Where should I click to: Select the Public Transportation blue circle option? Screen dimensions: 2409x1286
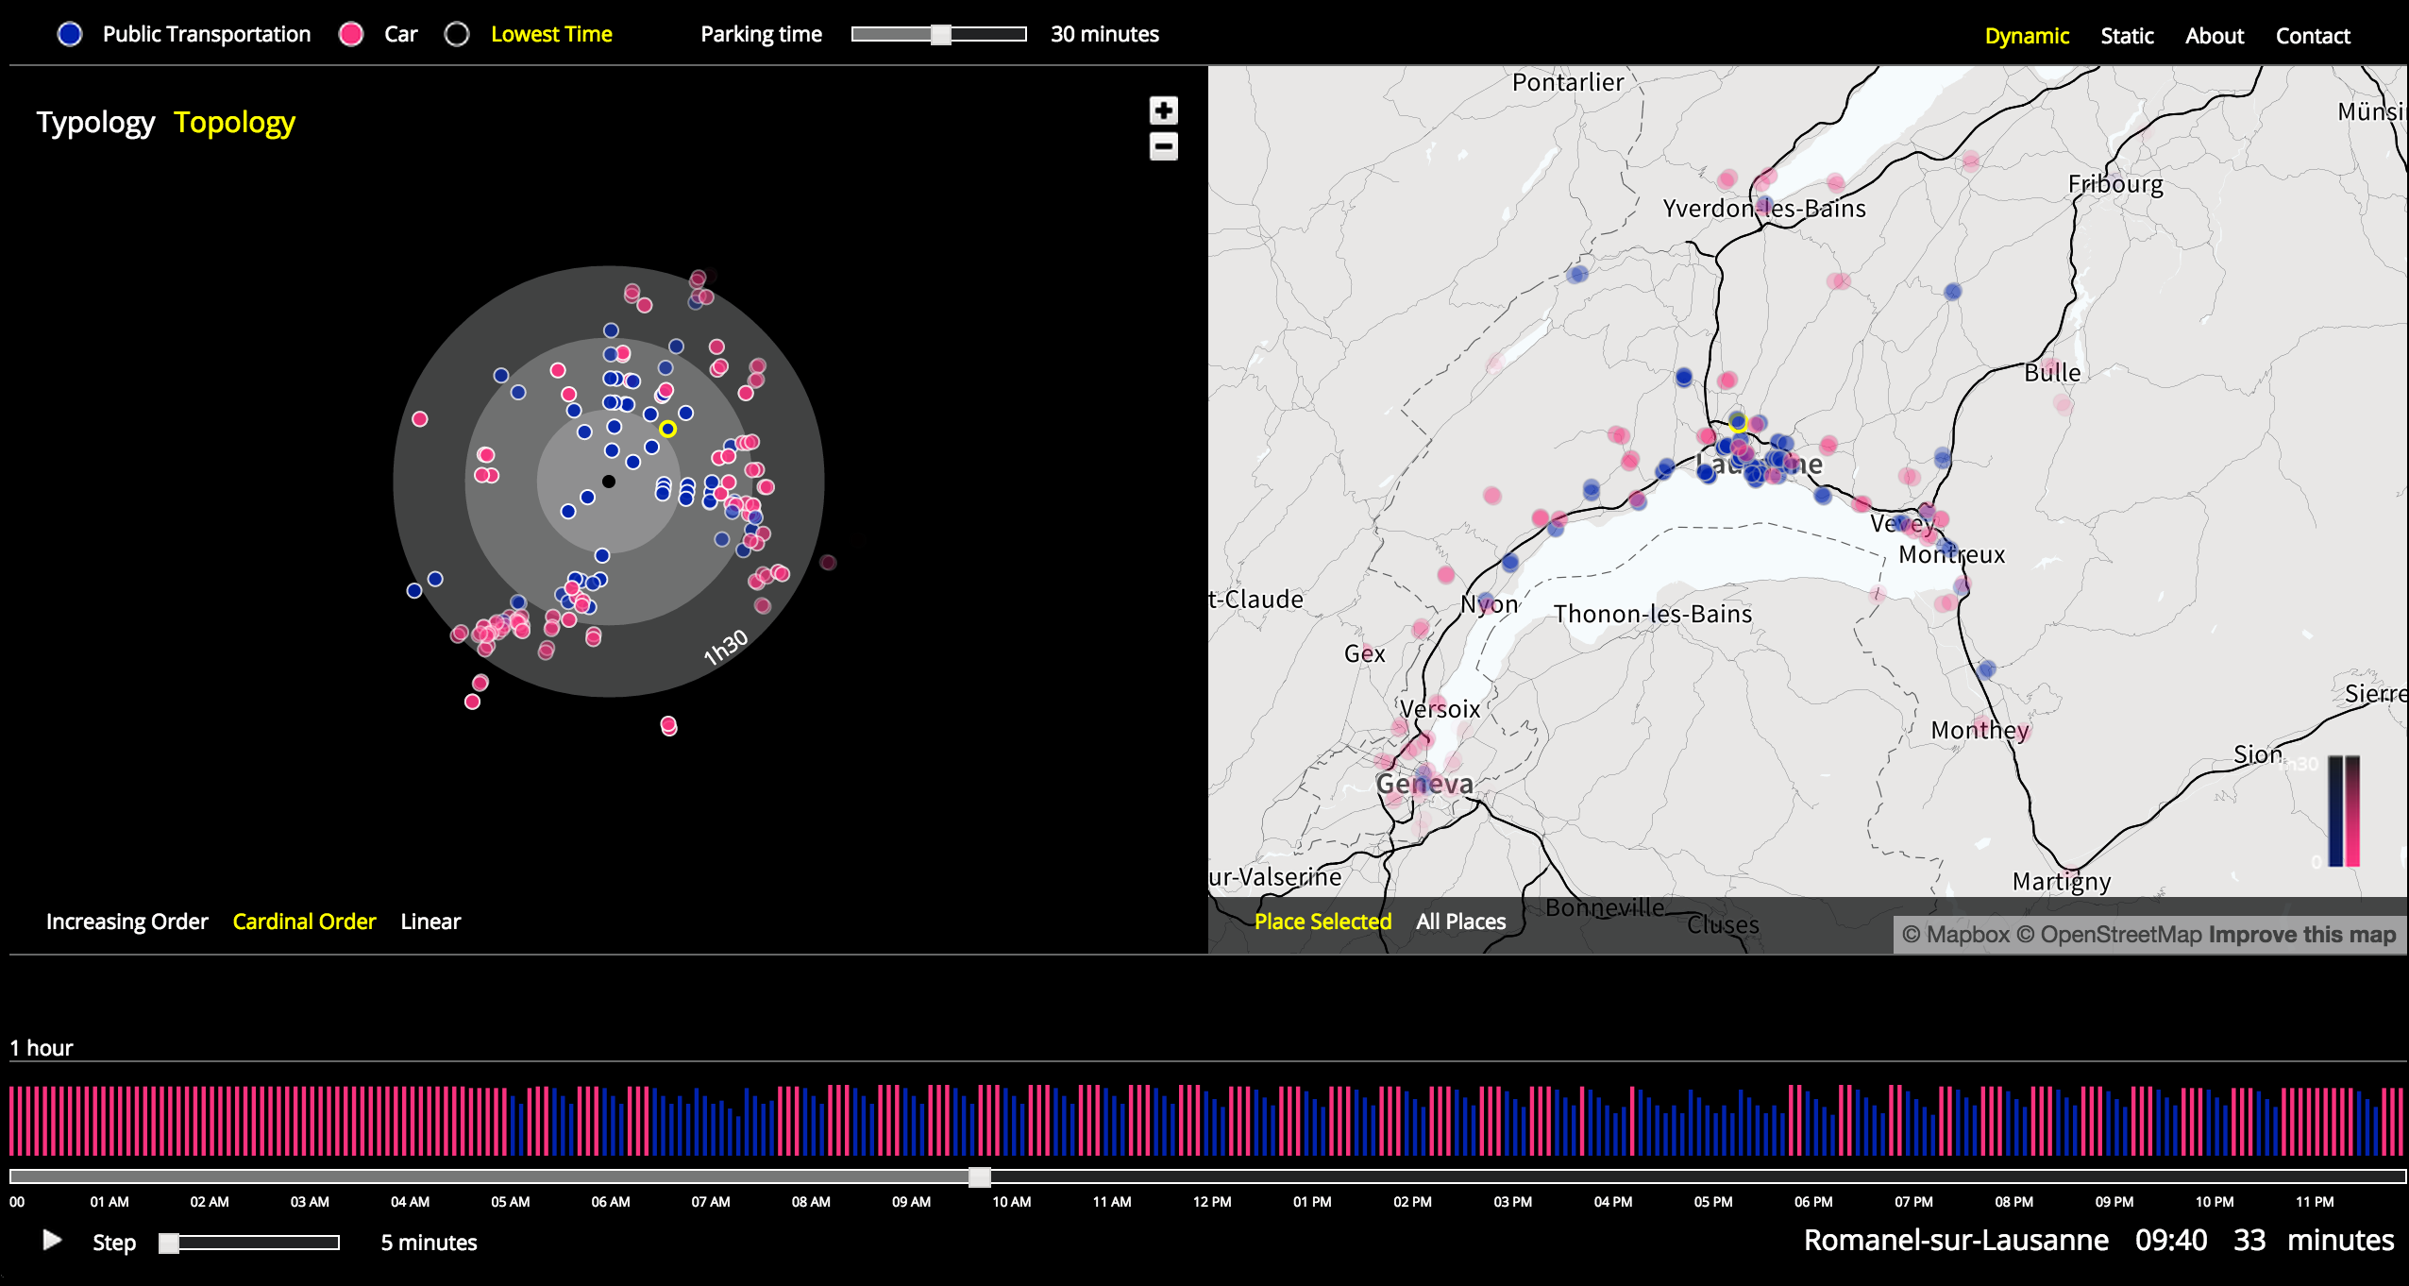click(x=70, y=34)
